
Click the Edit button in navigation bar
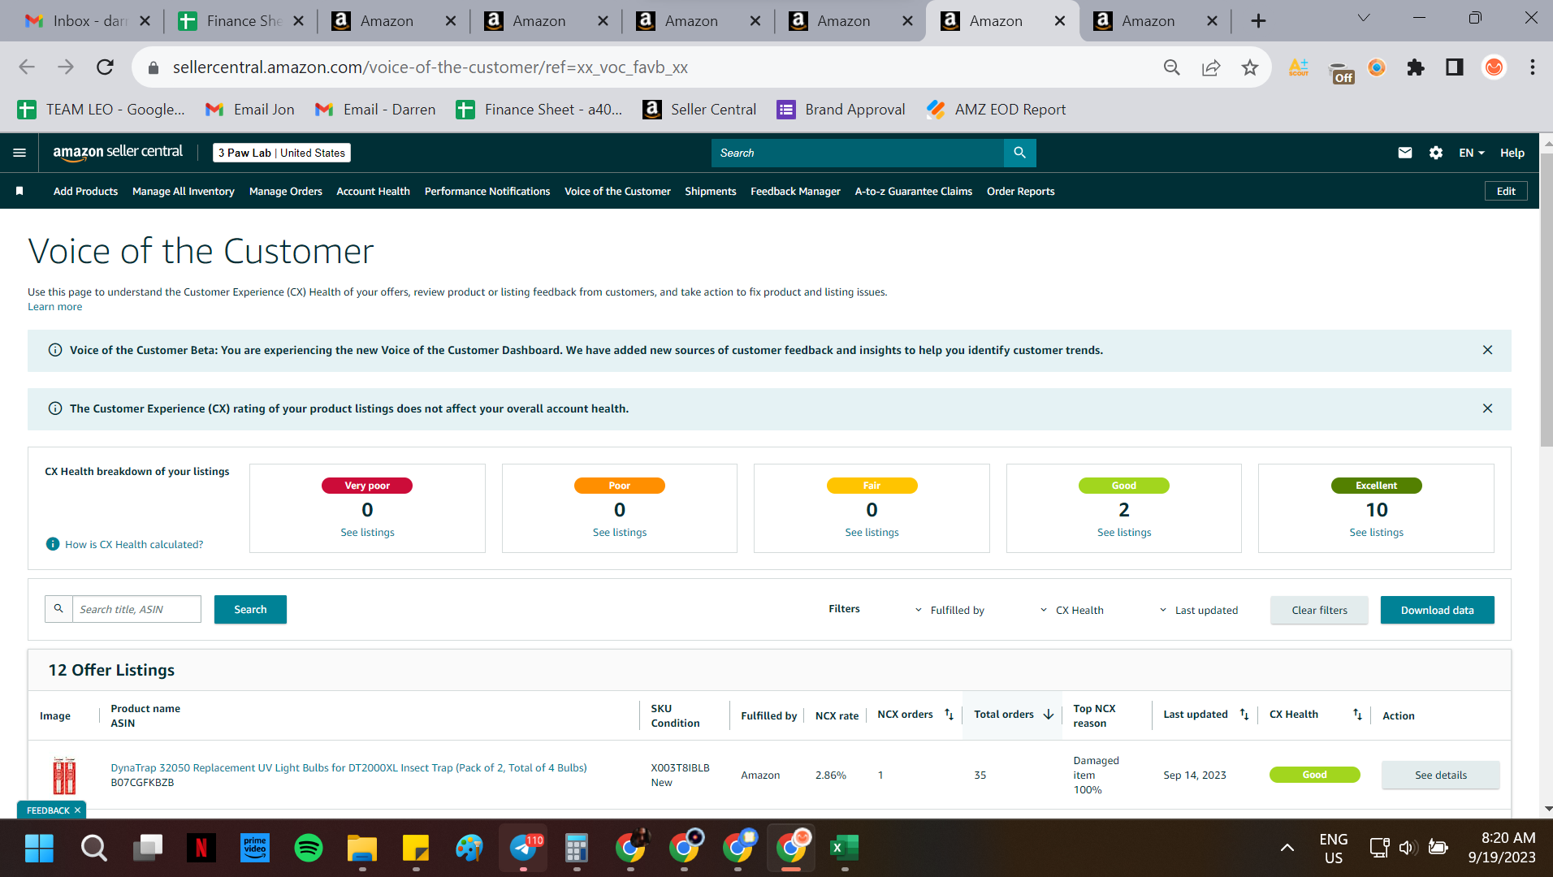(1506, 192)
